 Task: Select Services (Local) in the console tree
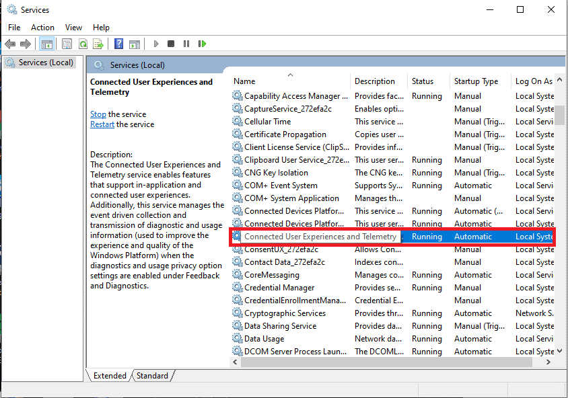pyautogui.click(x=46, y=63)
